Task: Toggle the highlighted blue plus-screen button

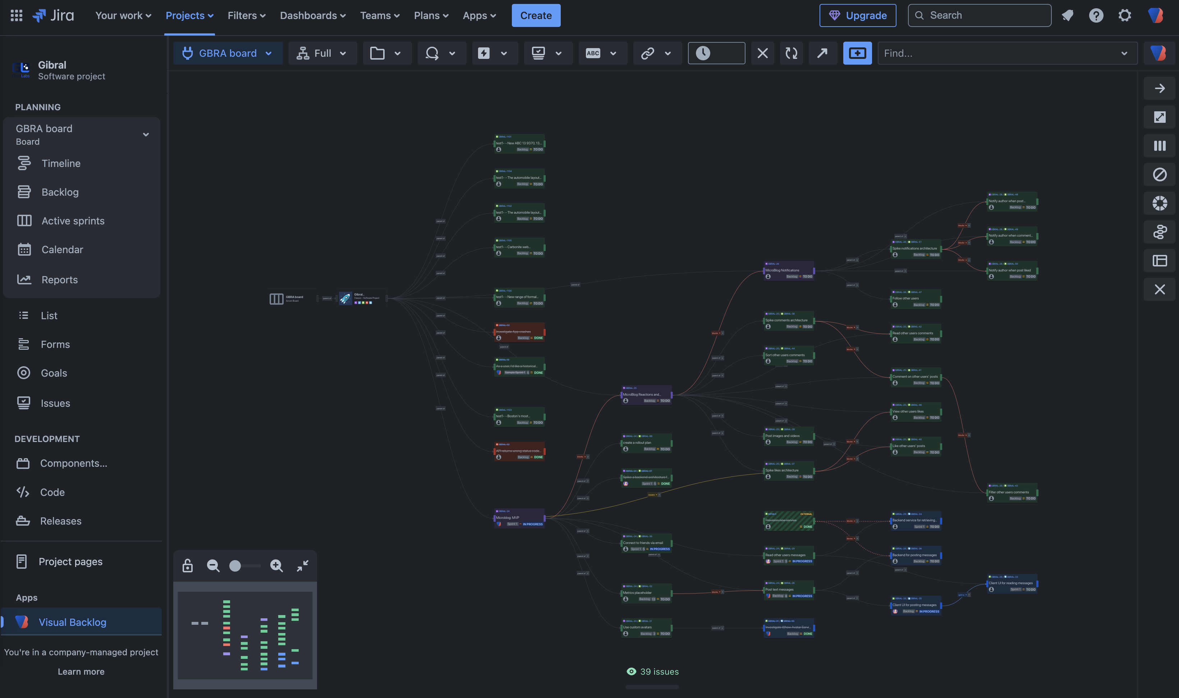Action: 857,53
